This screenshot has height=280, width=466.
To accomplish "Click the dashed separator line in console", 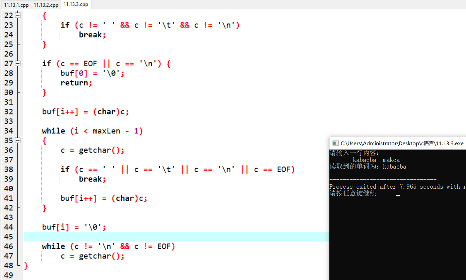I will [x=383, y=180].
